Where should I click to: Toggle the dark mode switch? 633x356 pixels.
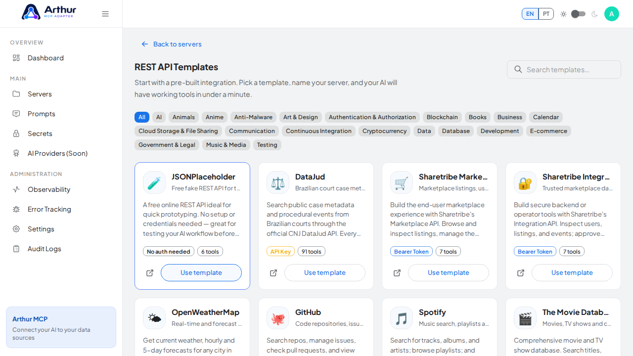click(x=578, y=14)
